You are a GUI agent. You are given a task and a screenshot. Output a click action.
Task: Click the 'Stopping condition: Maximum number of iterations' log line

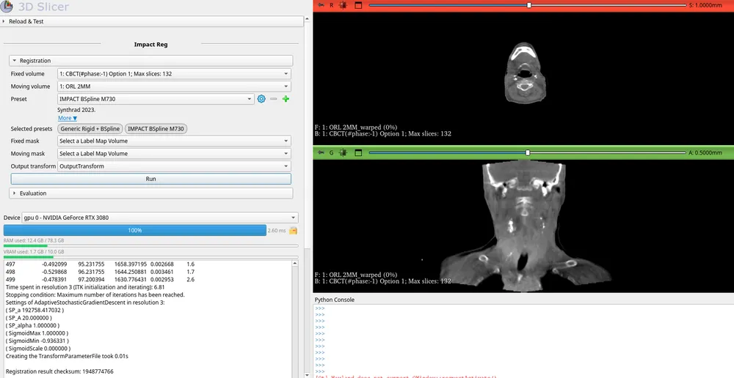coord(95,294)
